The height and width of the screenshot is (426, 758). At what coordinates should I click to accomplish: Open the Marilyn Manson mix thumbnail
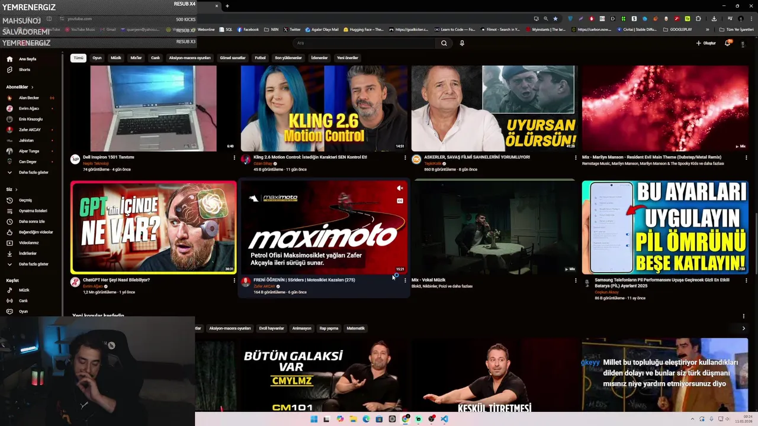click(665, 108)
